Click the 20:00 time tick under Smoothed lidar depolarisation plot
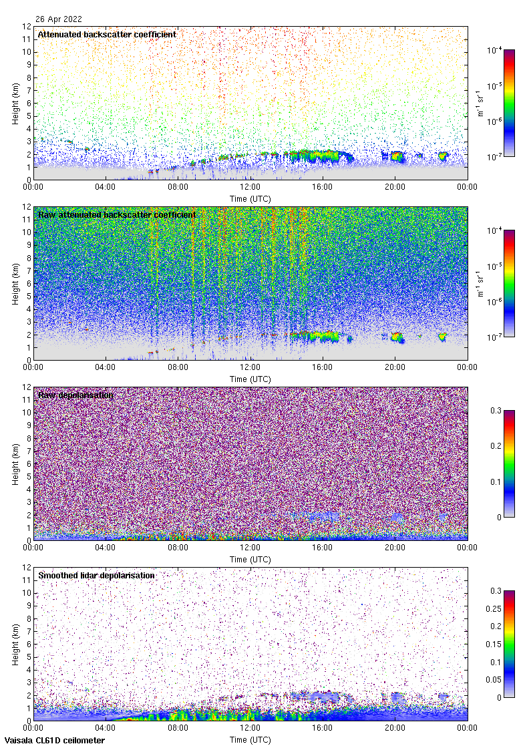The width and height of the screenshot is (521, 748). pyautogui.click(x=395, y=727)
